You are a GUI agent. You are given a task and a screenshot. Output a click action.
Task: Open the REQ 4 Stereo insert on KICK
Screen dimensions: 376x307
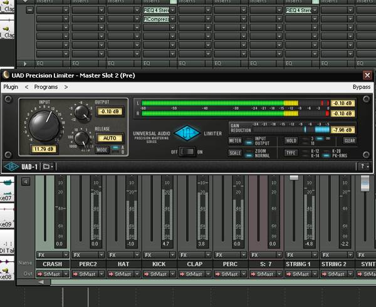[x=156, y=10]
